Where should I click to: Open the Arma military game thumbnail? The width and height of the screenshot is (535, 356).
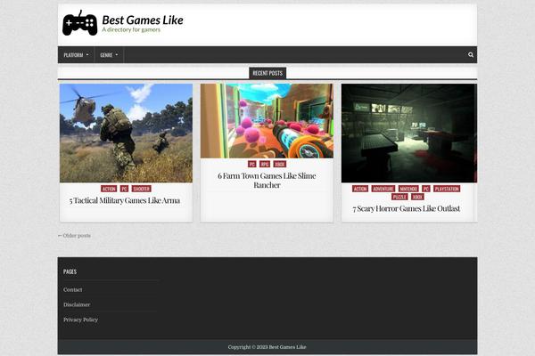126,133
